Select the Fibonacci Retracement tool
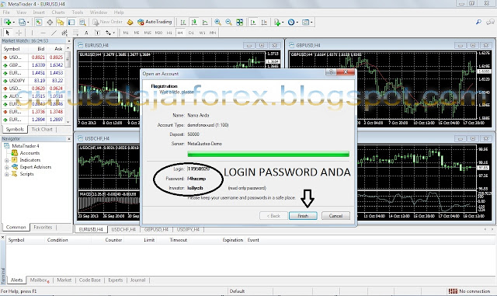 point(75,33)
